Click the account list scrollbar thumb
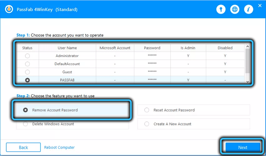The height and width of the screenshot is (156, 266). (248, 61)
